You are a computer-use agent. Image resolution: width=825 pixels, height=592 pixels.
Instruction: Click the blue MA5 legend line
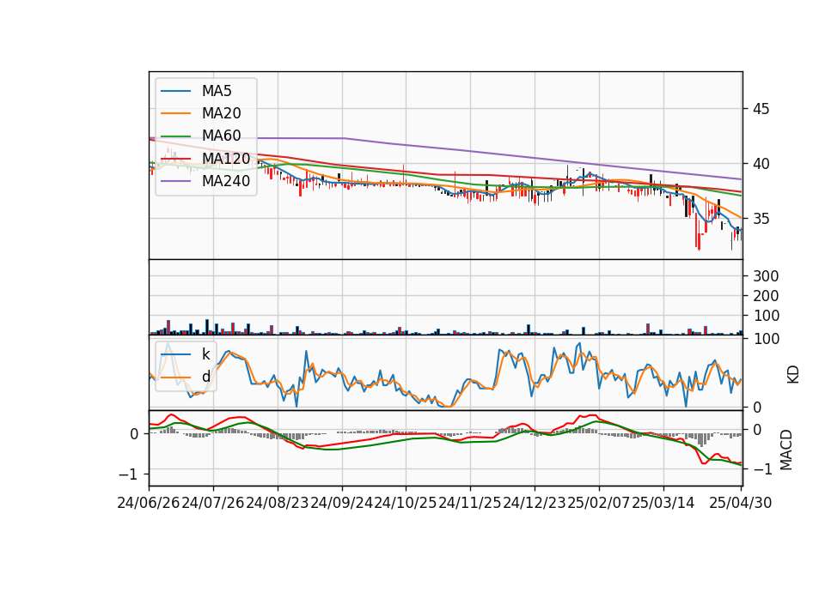[175, 91]
